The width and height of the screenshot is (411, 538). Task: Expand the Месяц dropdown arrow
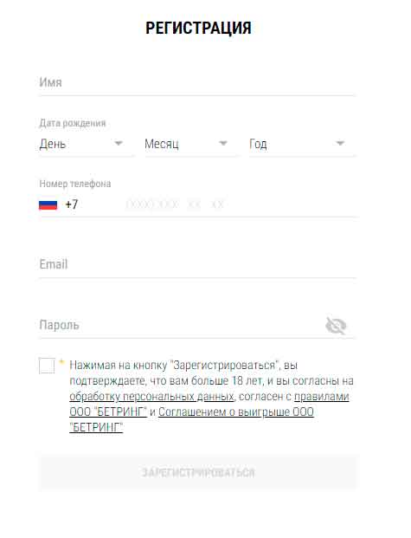coord(223,143)
